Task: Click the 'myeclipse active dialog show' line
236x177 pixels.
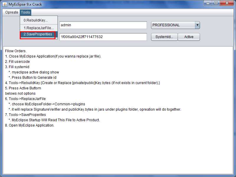Action: pos(34,72)
